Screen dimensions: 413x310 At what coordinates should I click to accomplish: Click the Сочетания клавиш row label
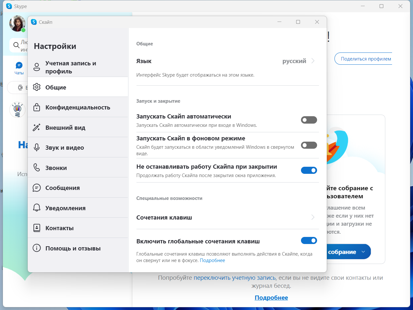[x=164, y=218]
